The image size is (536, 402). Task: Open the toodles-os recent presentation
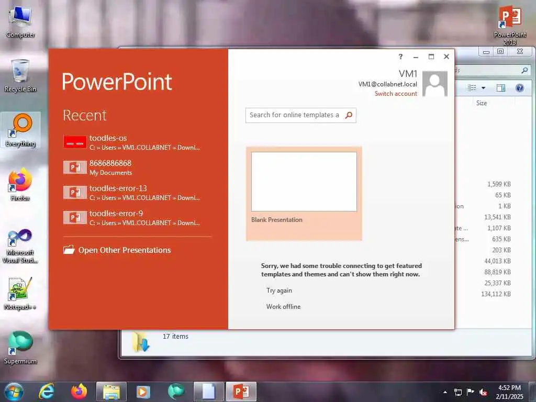137,142
